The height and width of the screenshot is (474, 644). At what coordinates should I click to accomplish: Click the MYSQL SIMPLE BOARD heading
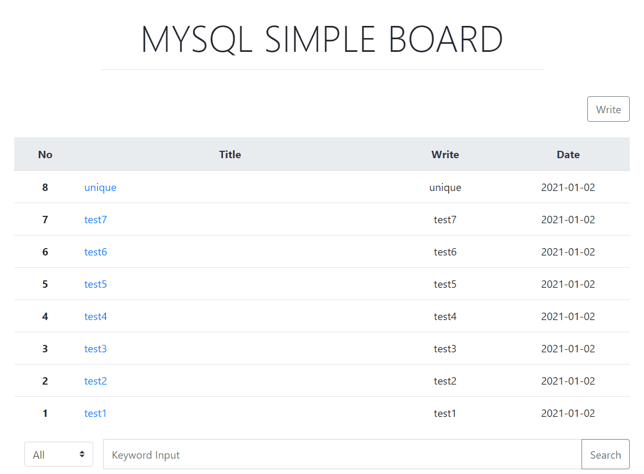click(x=322, y=39)
